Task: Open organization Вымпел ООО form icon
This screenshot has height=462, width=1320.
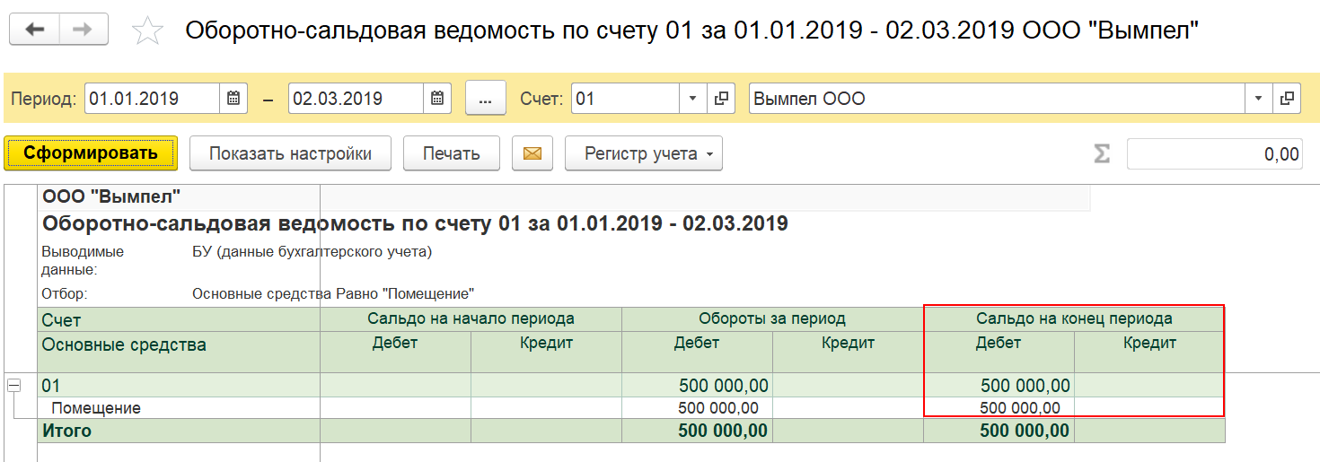Action: coord(1287,99)
